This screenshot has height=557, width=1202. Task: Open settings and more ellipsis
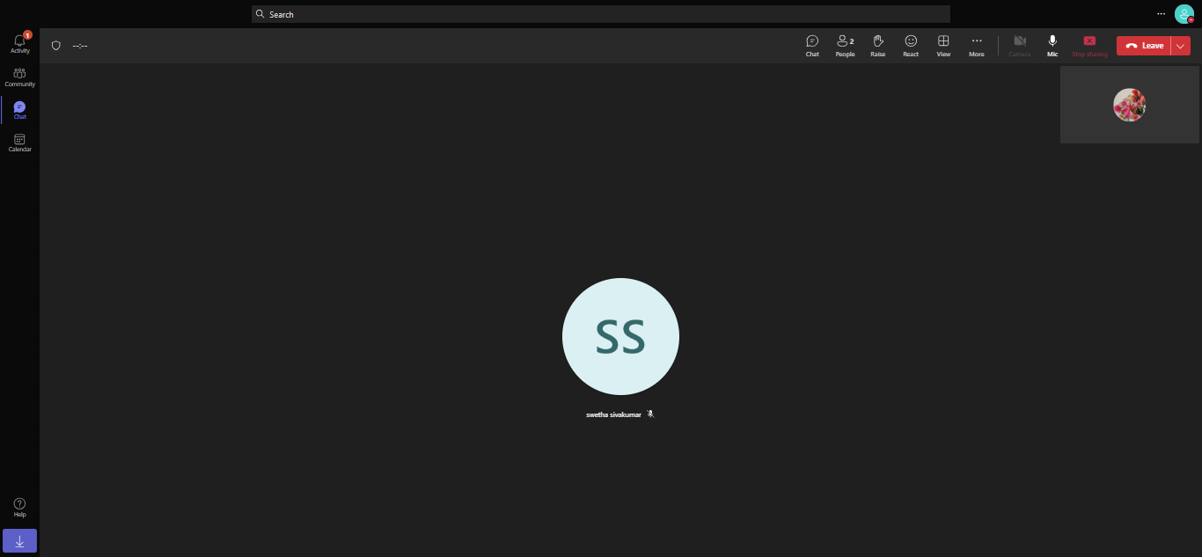pyautogui.click(x=1161, y=13)
